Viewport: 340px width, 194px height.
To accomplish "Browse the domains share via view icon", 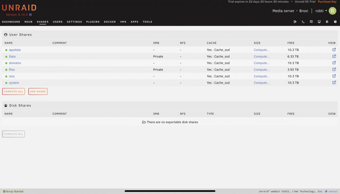I will (x=334, y=63).
